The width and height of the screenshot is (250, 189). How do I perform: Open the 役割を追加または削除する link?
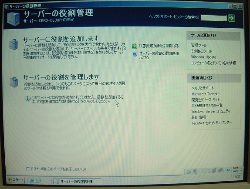159,46
